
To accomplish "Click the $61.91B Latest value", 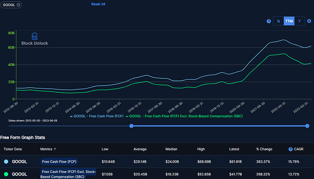I will tap(235, 162).
